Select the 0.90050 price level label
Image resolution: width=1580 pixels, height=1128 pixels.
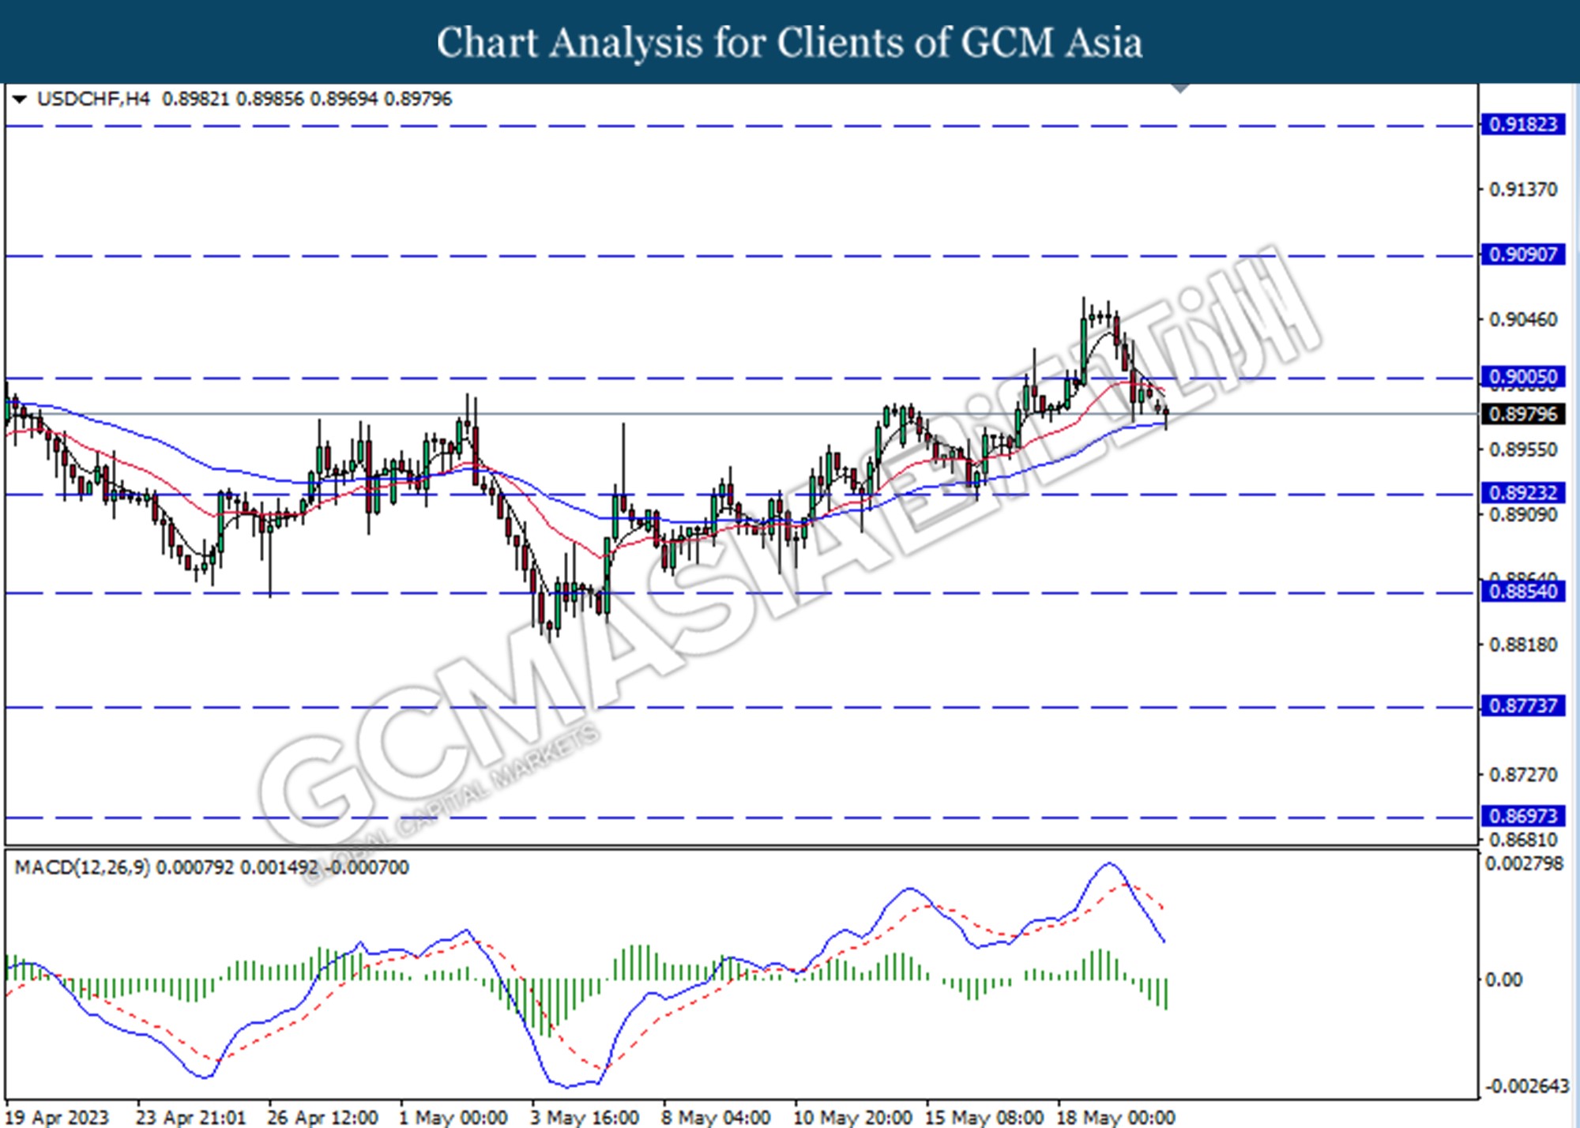click(x=1522, y=377)
